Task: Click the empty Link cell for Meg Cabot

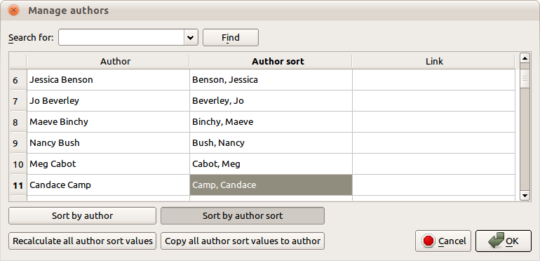Action: pyautogui.click(x=433, y=164)
